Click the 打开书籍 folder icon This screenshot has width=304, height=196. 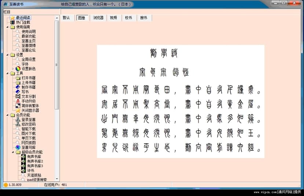click(18, 78)
